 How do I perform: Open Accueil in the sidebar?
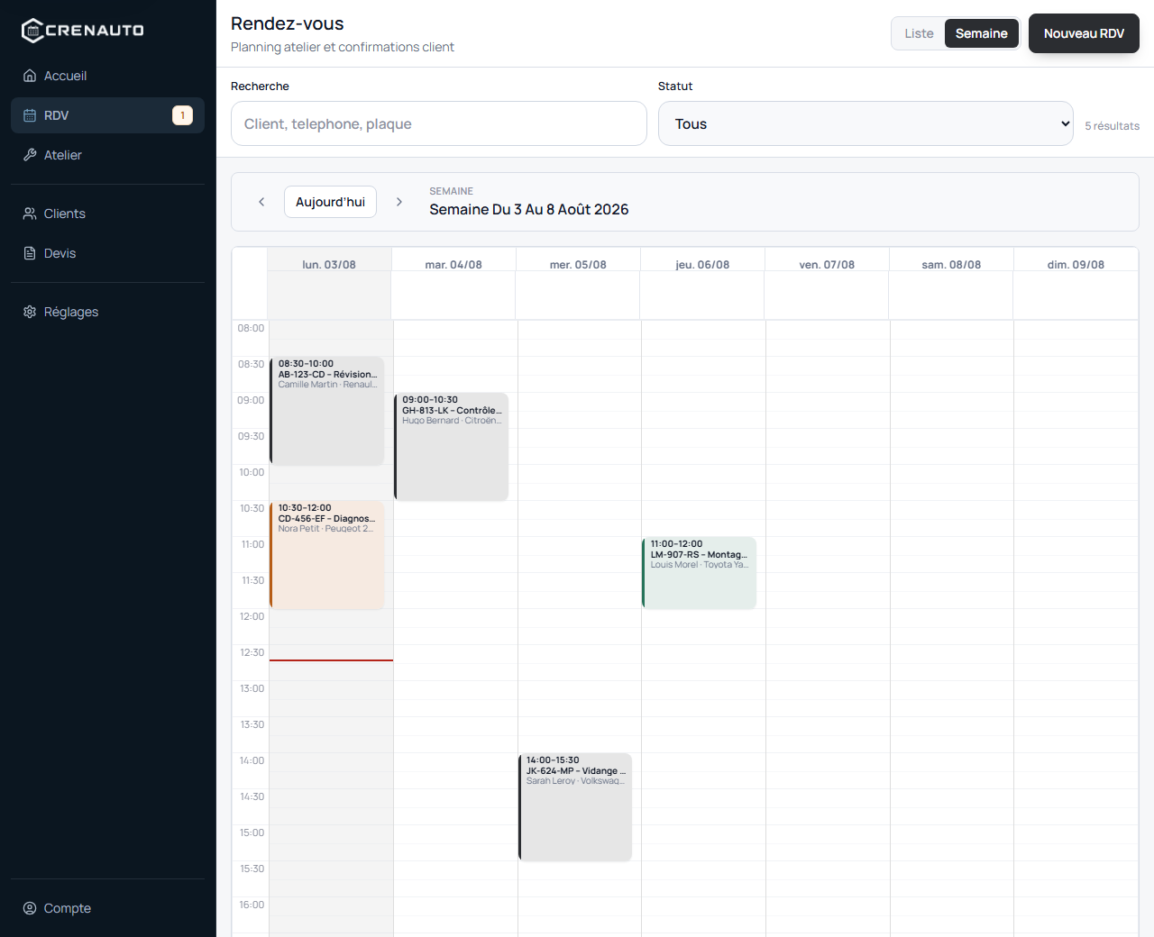pyautogui.click(x=108, y=76)
